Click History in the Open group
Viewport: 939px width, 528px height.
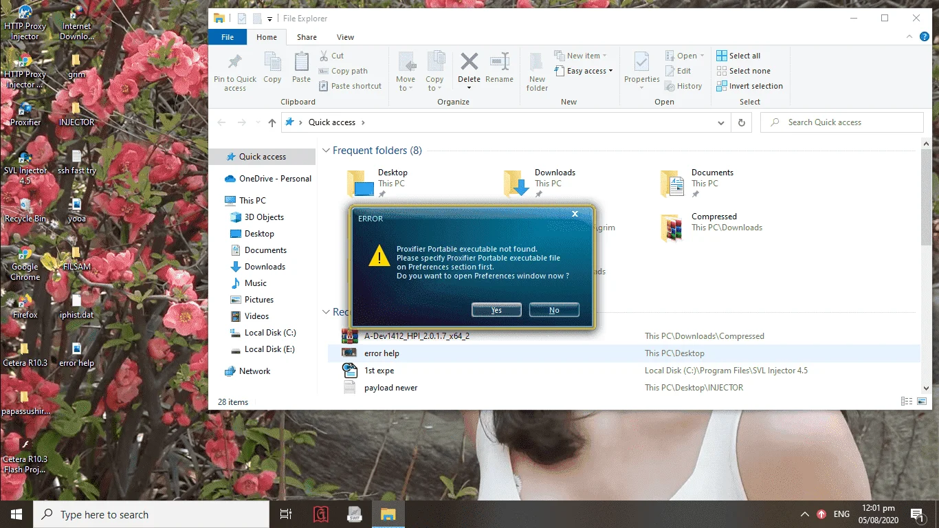click(x=683, y=86)
